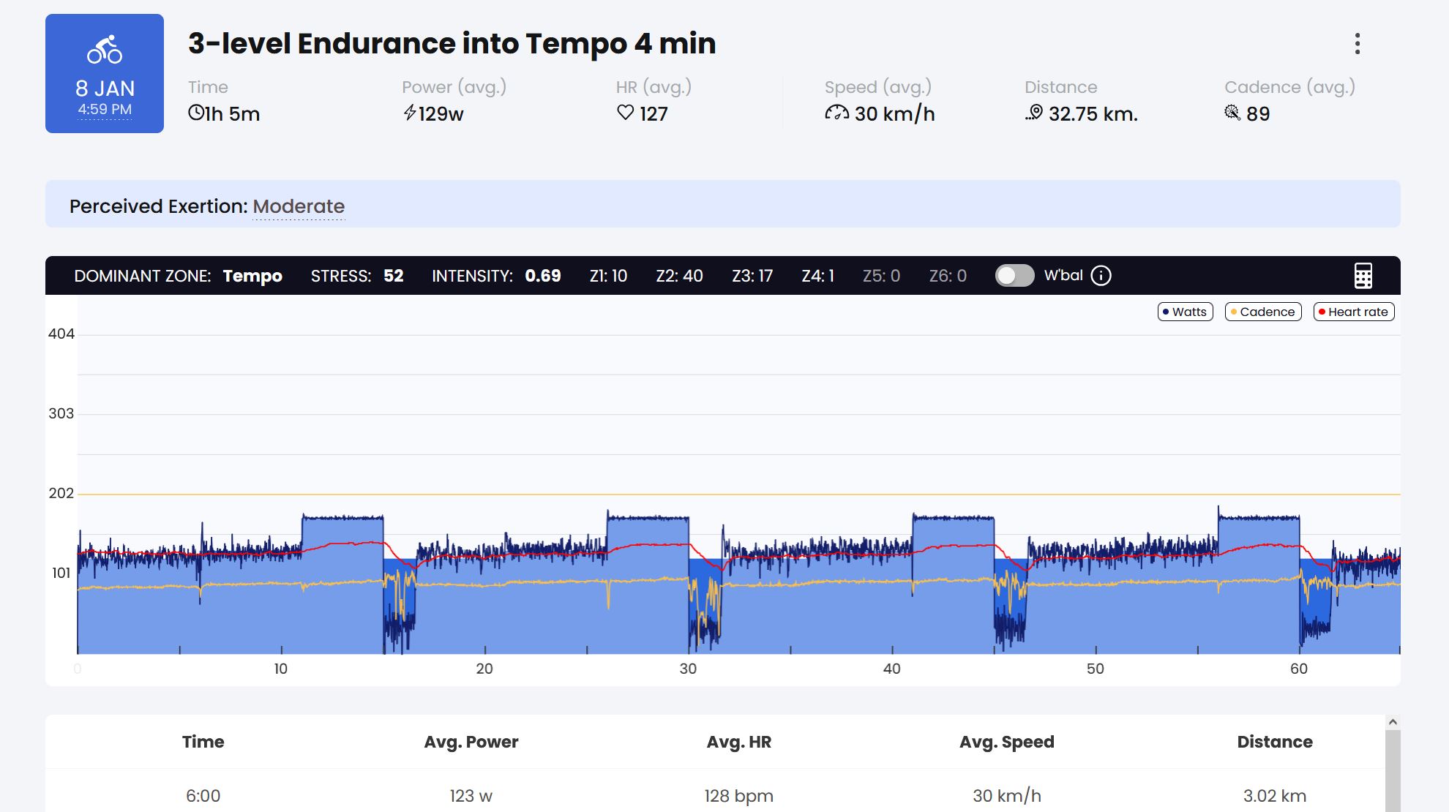Click the cyclist icon on date tile
The height and width of the screenshot is (812, 1449).
coord(105,50)
